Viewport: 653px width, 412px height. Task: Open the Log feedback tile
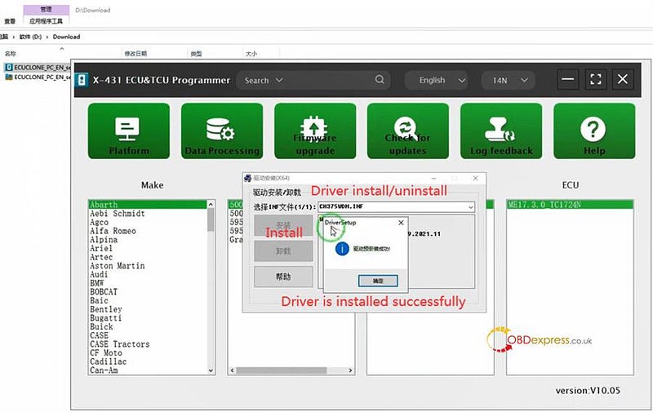pos(501,131)
